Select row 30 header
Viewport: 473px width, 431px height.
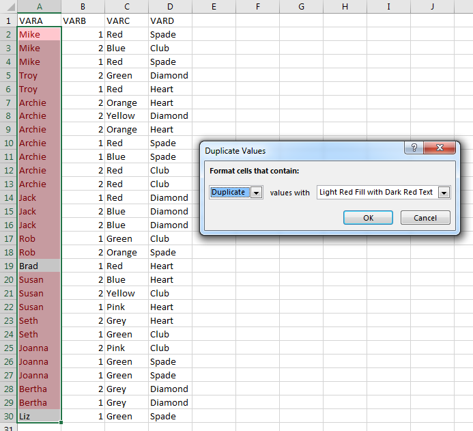(8, 416)
